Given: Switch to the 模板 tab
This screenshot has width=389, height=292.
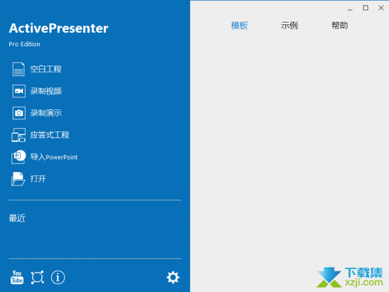Looking at the screenshot, I should pyautogui.click(x=239, y=26).
